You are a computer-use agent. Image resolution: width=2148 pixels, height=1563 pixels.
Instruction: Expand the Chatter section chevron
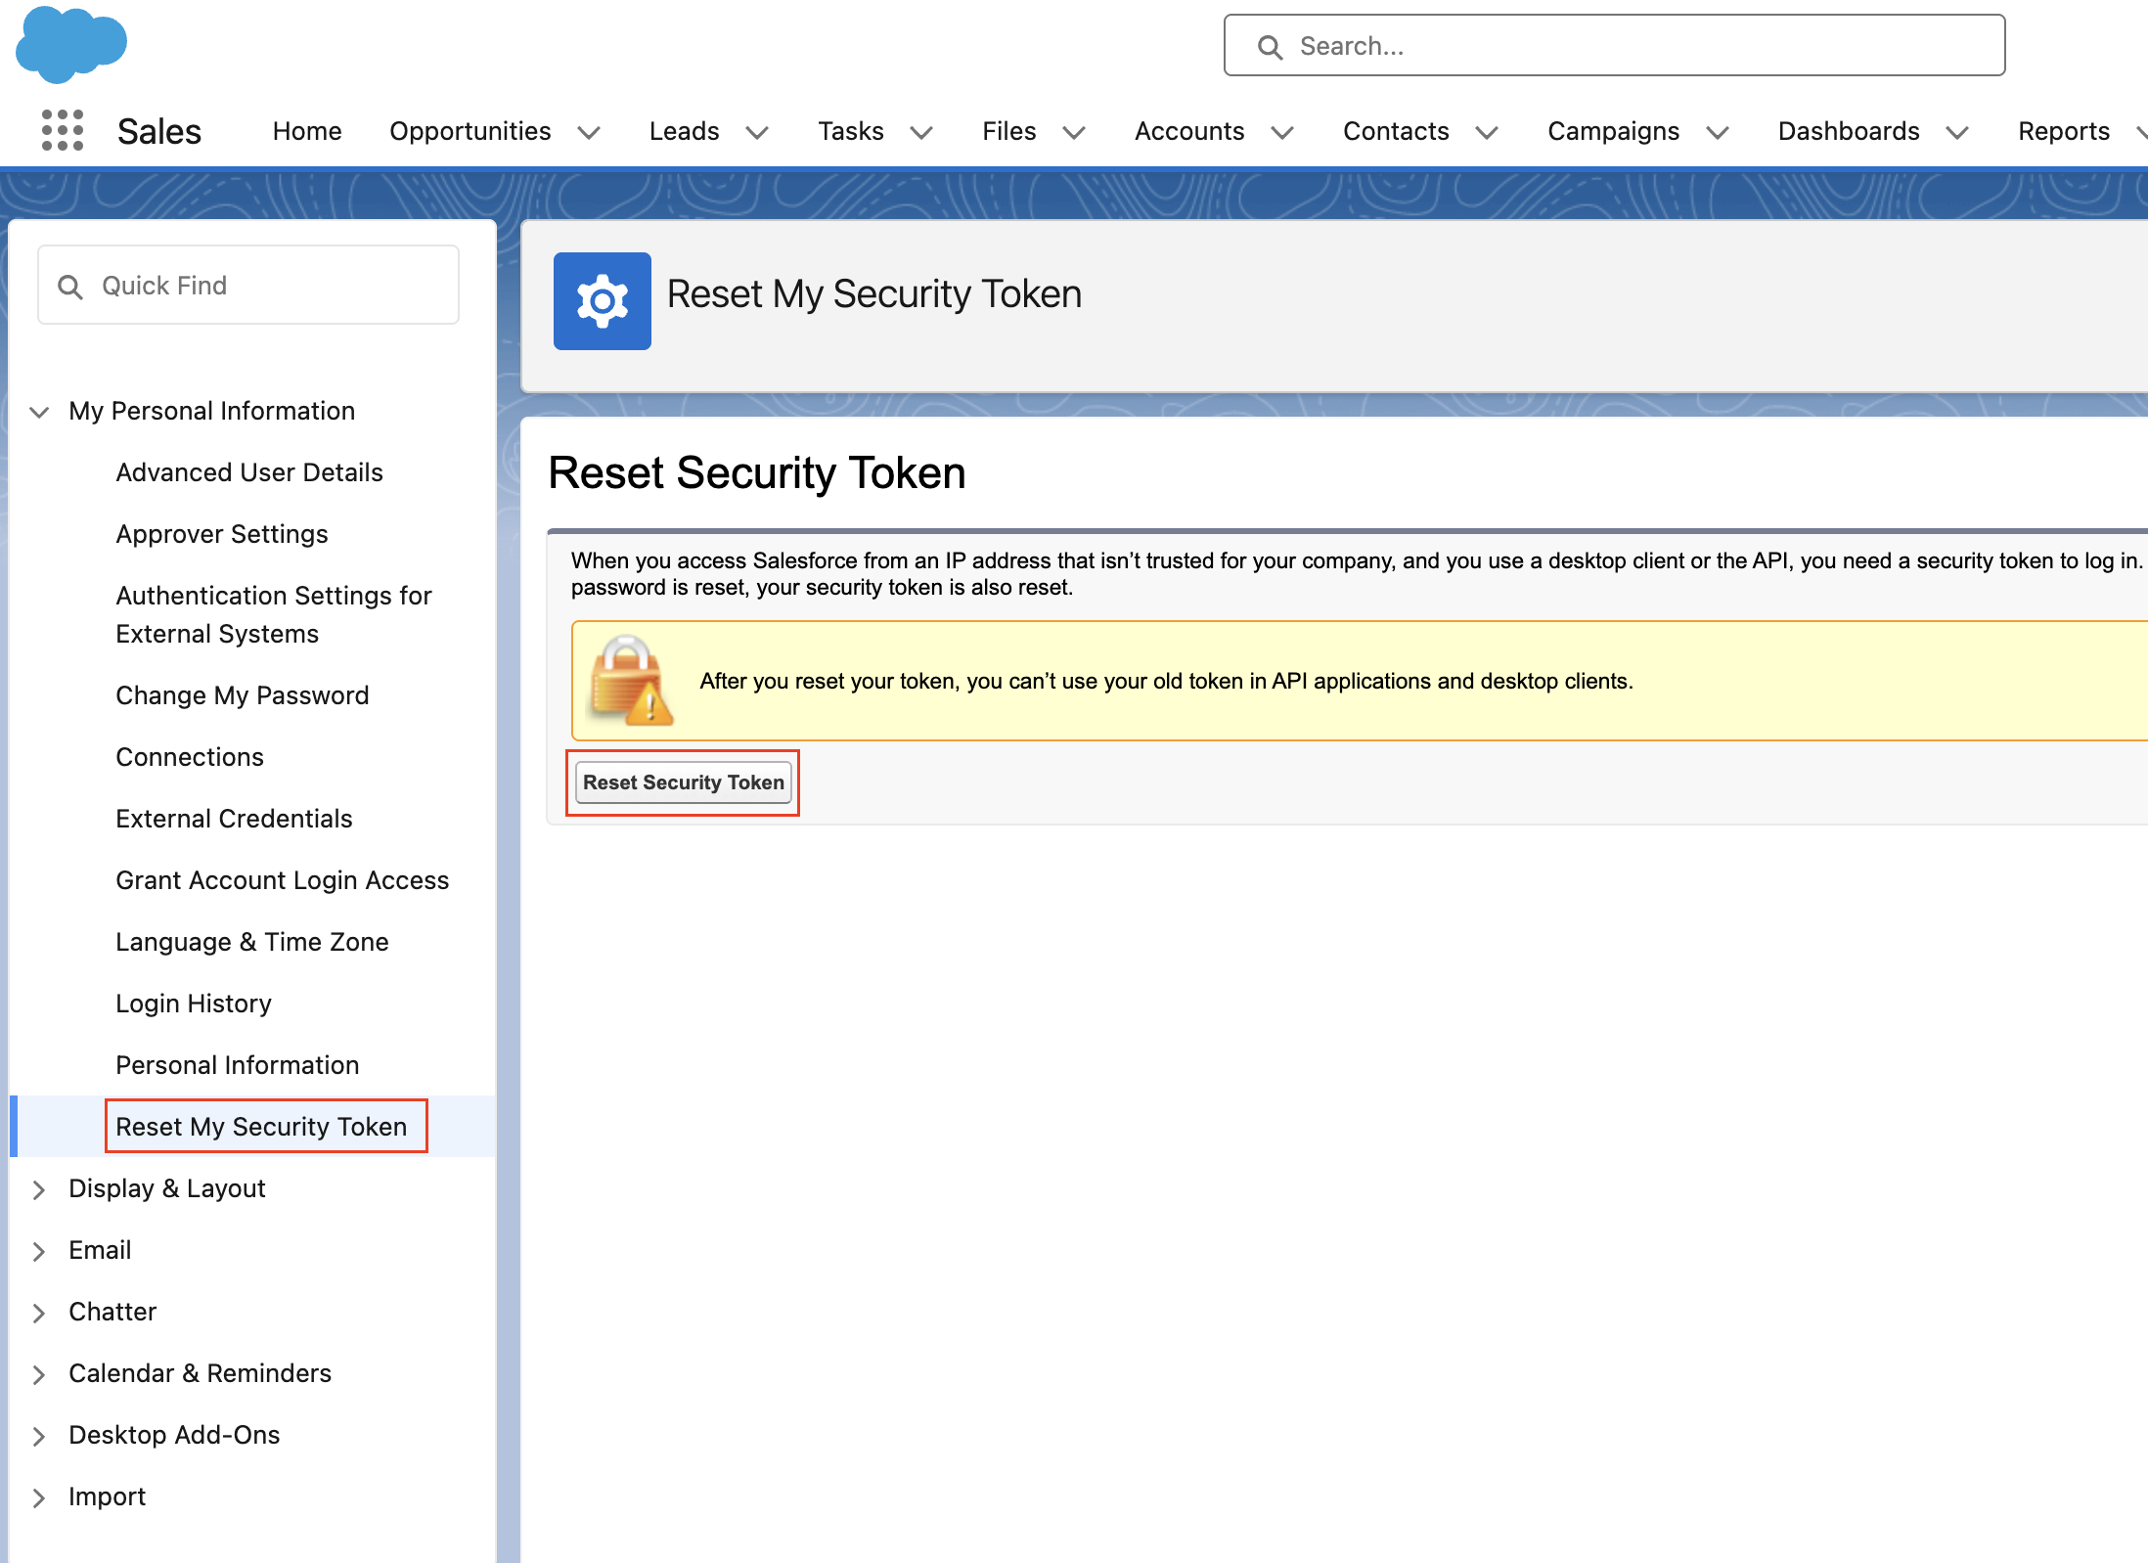[x=39, y=1313]
